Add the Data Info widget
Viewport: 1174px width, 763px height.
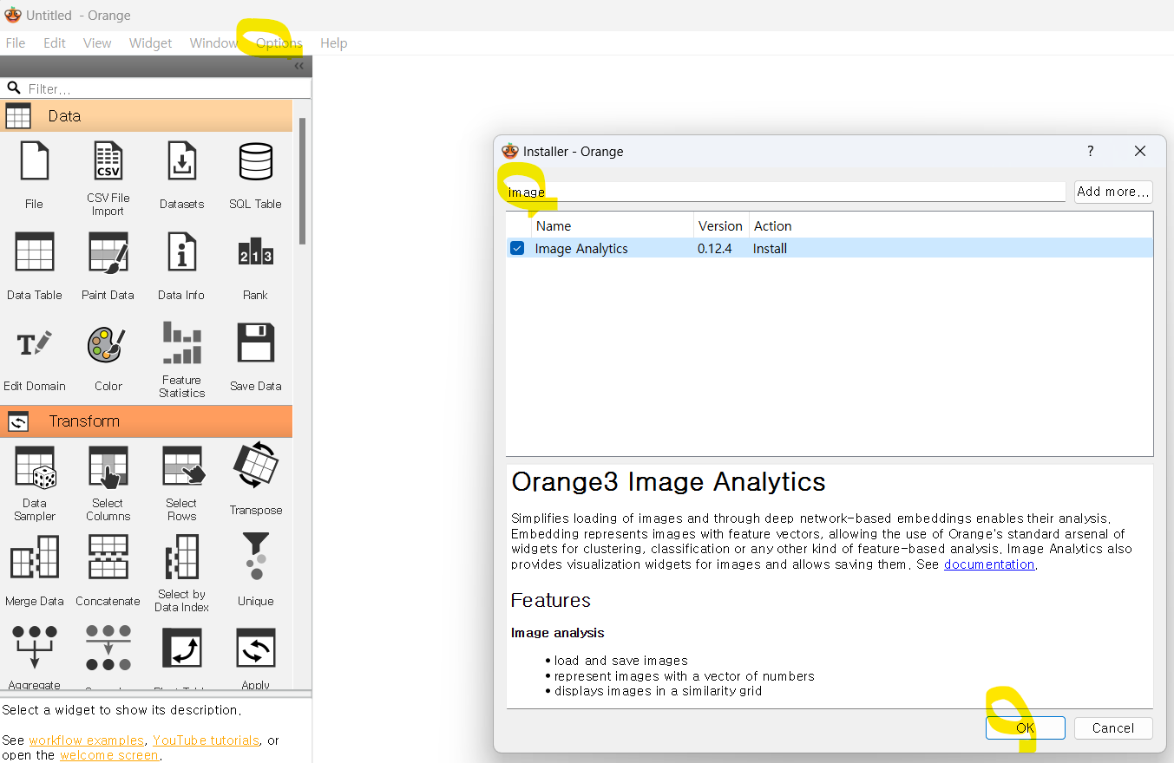point(181,265)
